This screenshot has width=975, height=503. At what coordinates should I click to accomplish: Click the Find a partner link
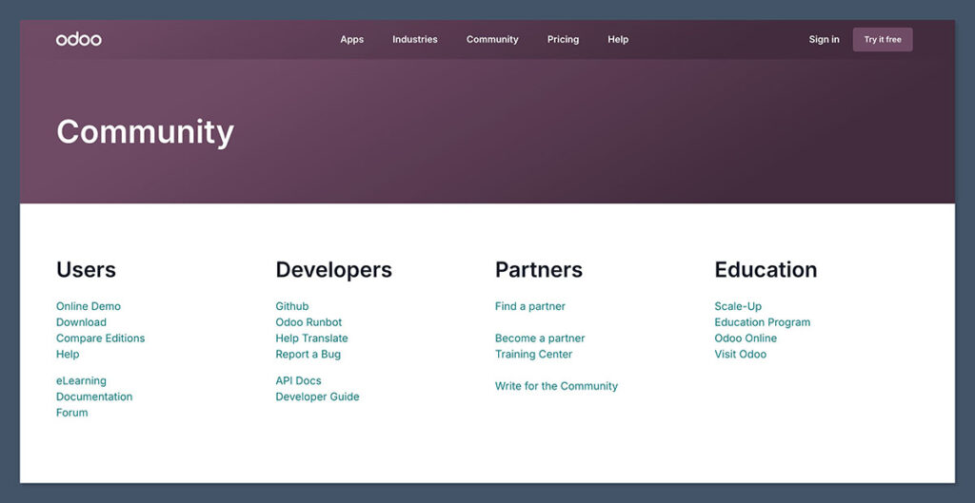529,306
